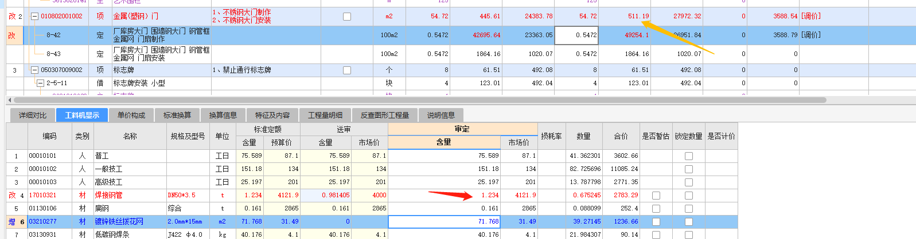The image size is (916, 239).
Task: Click the 损耗率 column header
Action: [x=551, y=136]
